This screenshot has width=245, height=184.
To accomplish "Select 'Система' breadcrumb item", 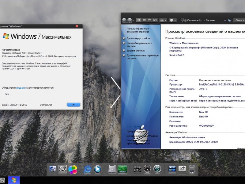I will (x=210, y=20).
